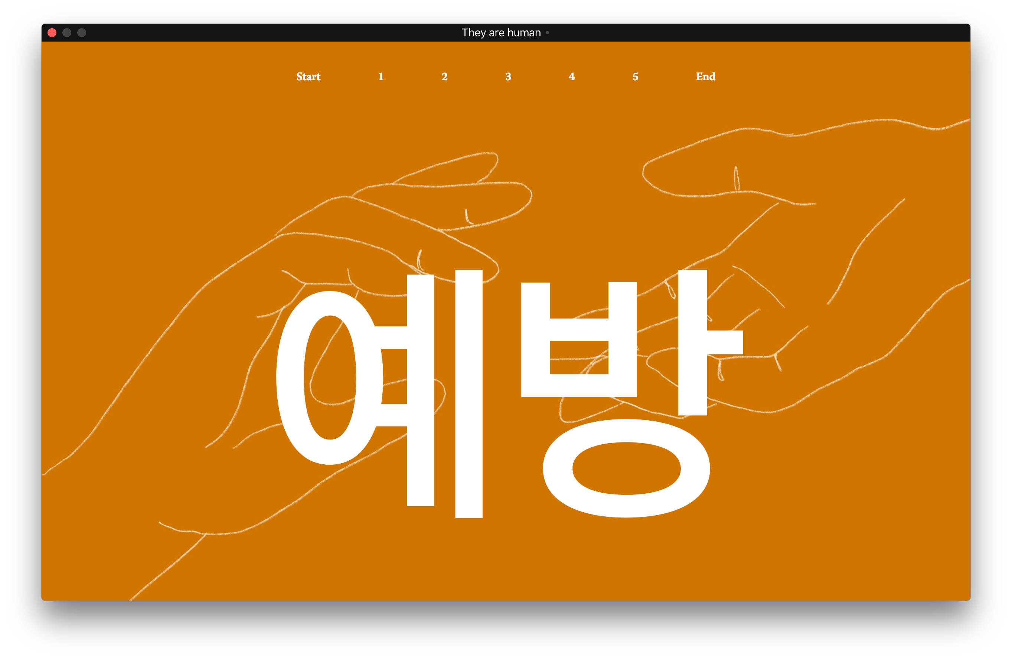Click the large Korean text 예방
The width and height of the screenshot is (1012, 660).
coord(510,393)
